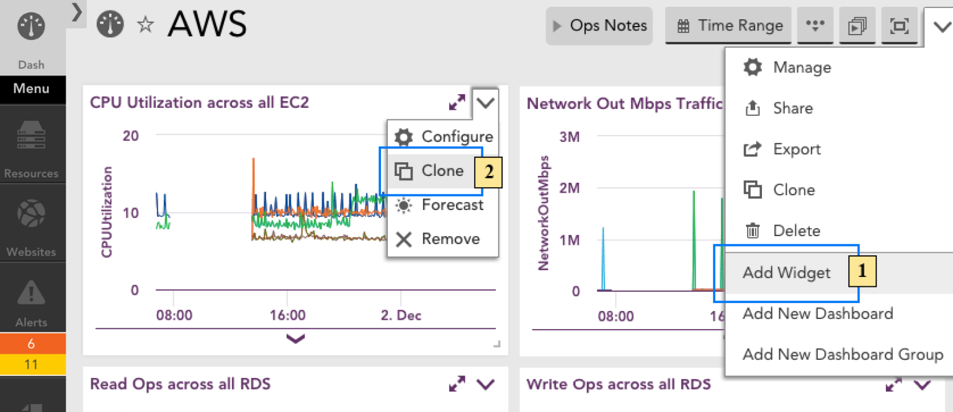The height and width of the screenshot is (412, 953).
Task: Expand the chevron below the CPU chart
Action: pyautogui.click(x=296, y=339)
